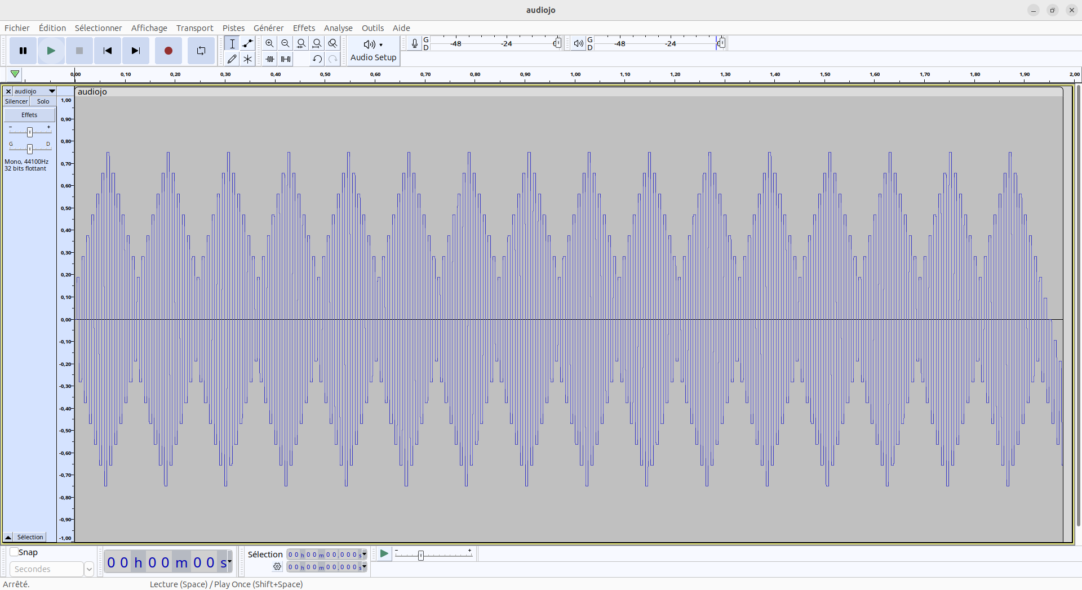The width and height of the screenshot is (1082, 590).
Task: Click Trim audio outside selection icon
Action: [270, 59]
